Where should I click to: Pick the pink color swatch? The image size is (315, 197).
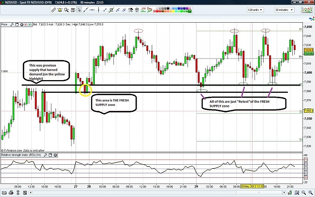[x=190, y=8]
